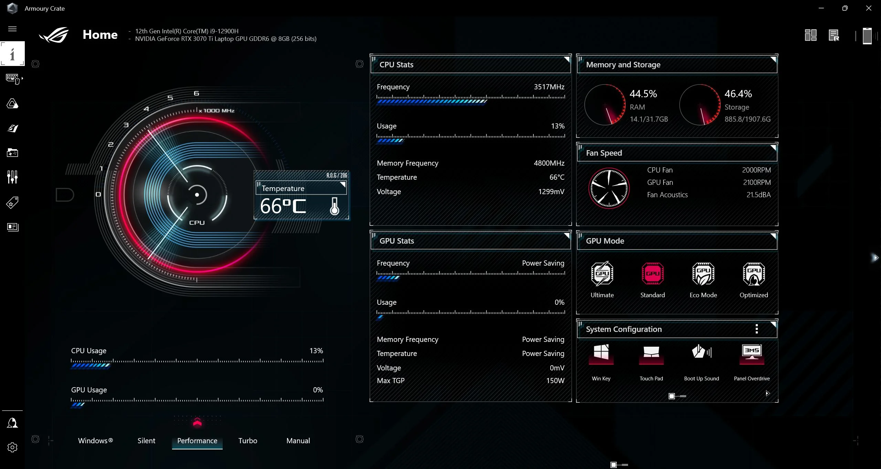
Task: Expand Memory and Storage panel
Action: click(x=773, y=59)
